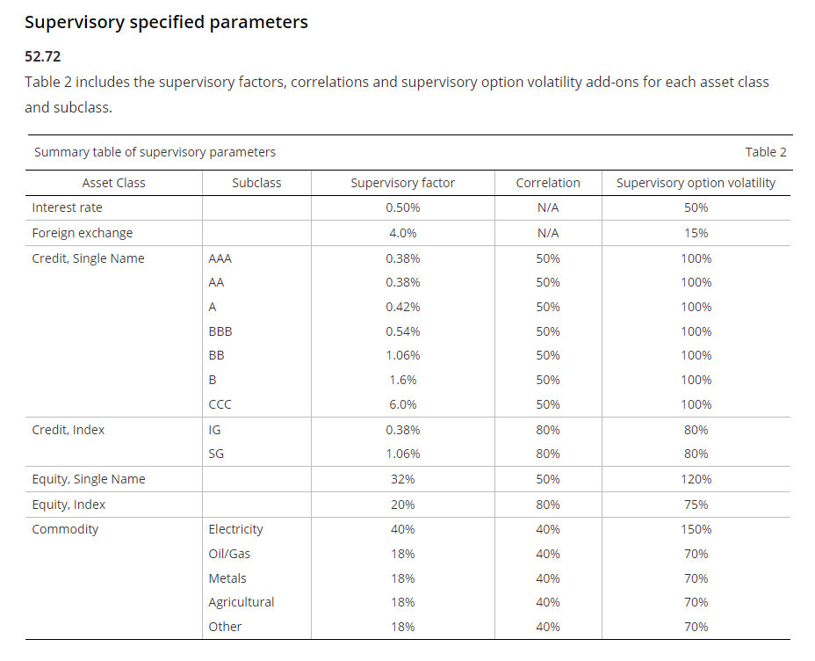
Task: Click the 'Correlation' column header
Action: [548, 183]
